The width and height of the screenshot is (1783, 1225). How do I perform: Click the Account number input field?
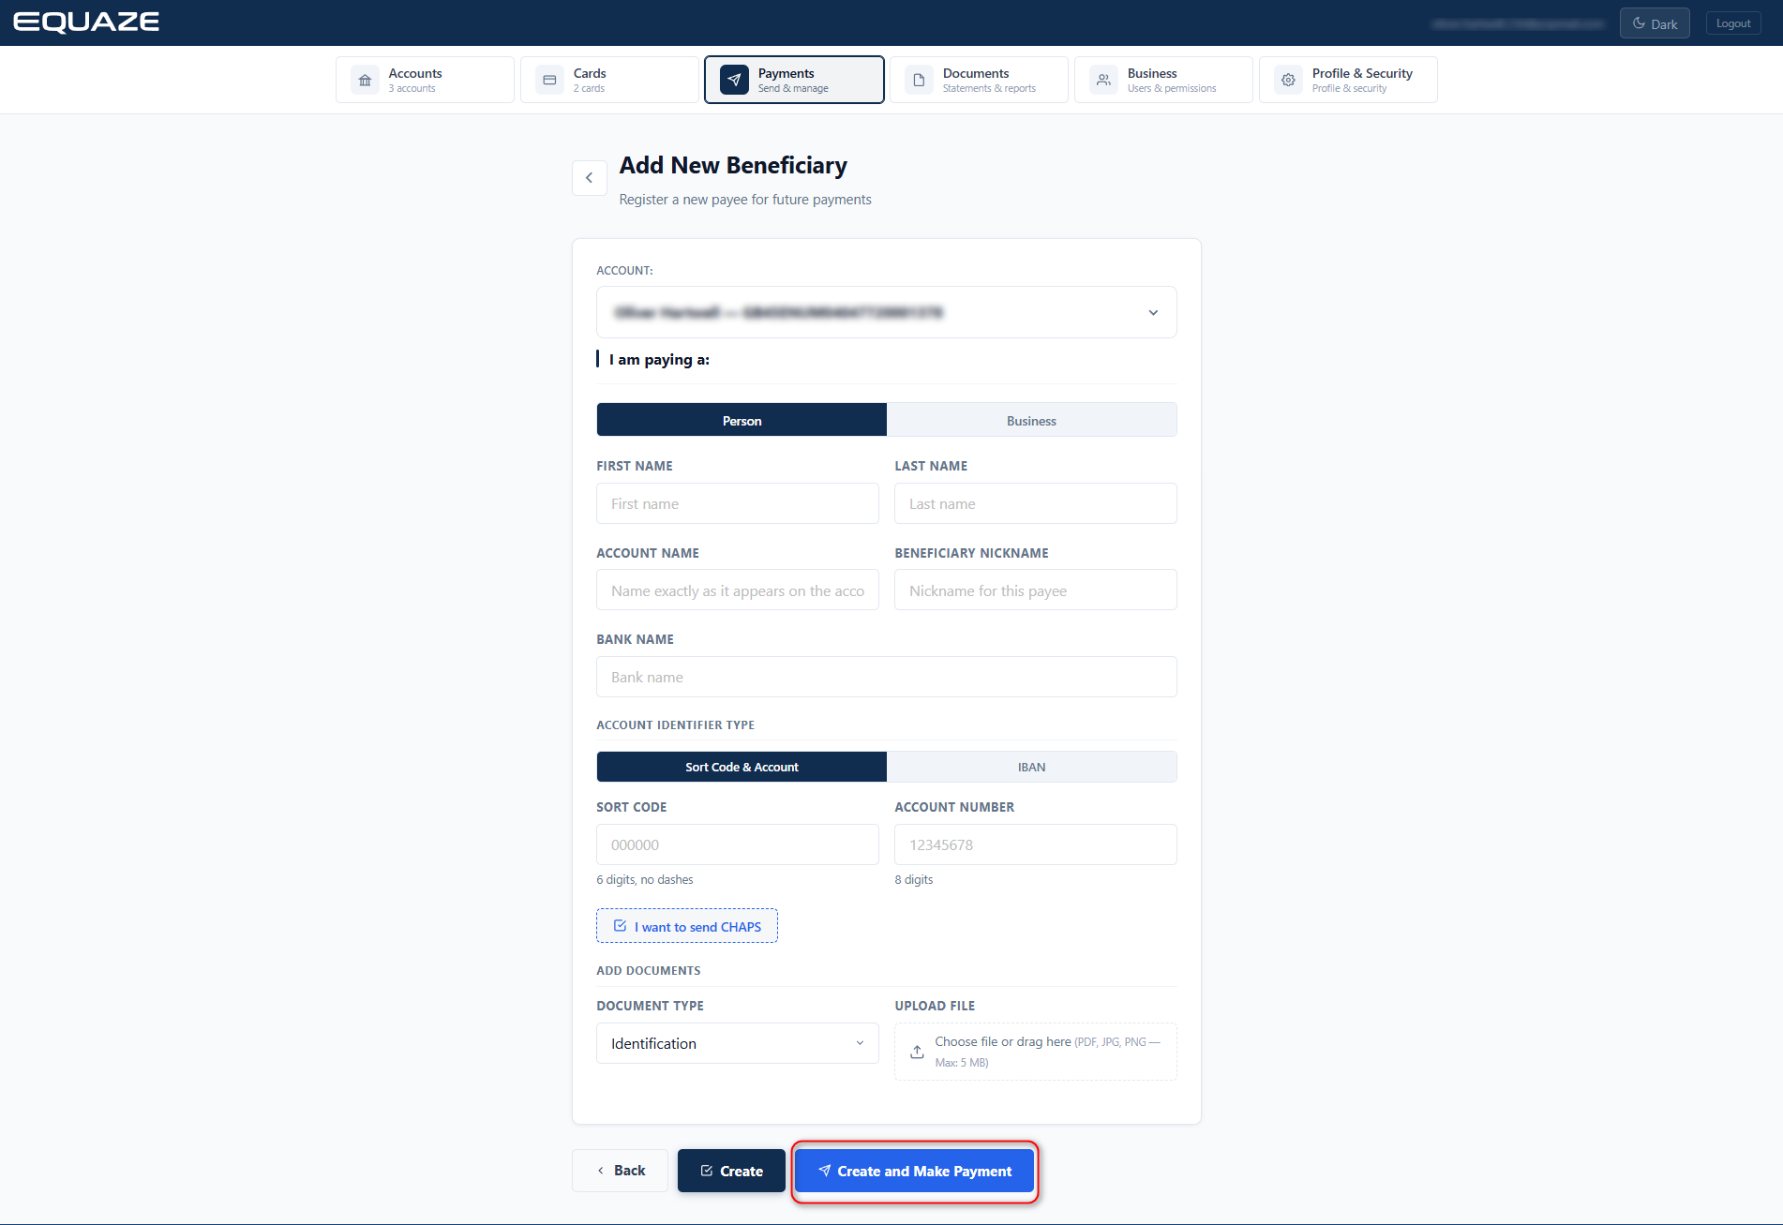click(x=1036, y=844)
